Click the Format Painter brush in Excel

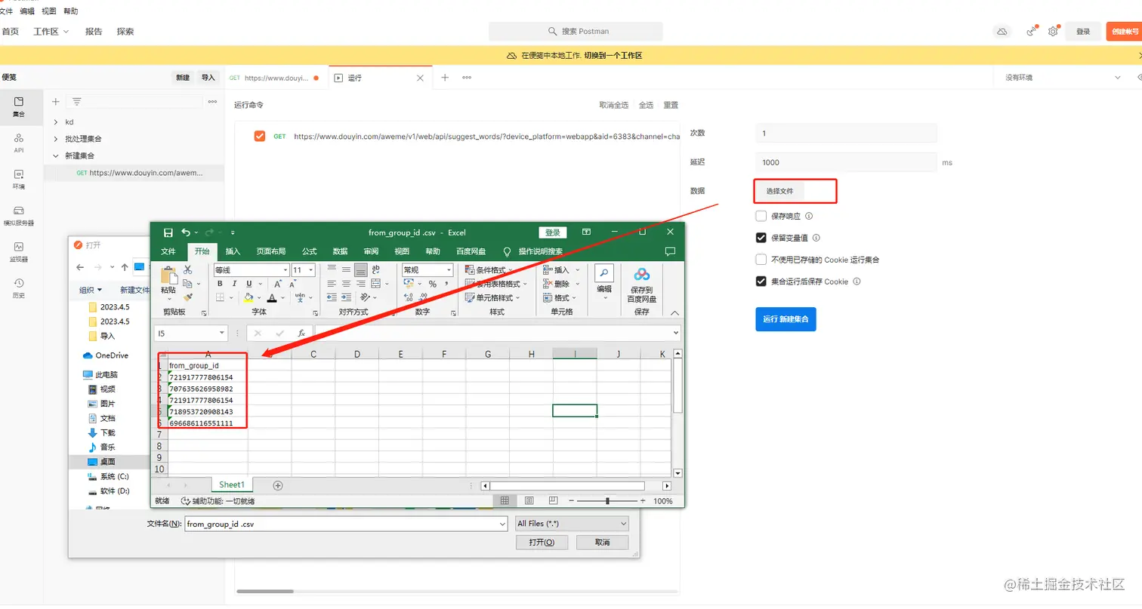pyautogui.click(x=188, y=297)
